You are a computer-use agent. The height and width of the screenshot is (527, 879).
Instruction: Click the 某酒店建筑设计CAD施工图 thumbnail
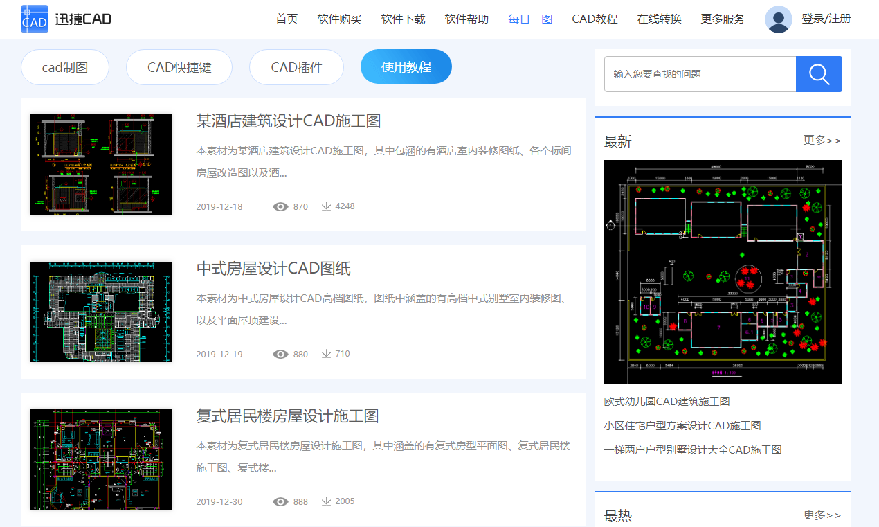coord(100,164)
